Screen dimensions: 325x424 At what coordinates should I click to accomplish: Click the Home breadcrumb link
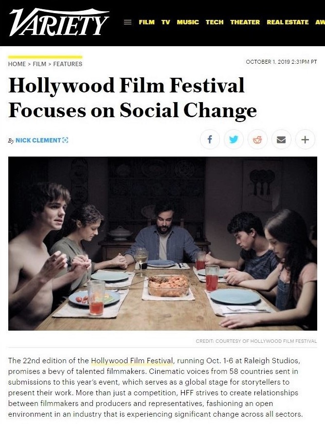(17, 64)
